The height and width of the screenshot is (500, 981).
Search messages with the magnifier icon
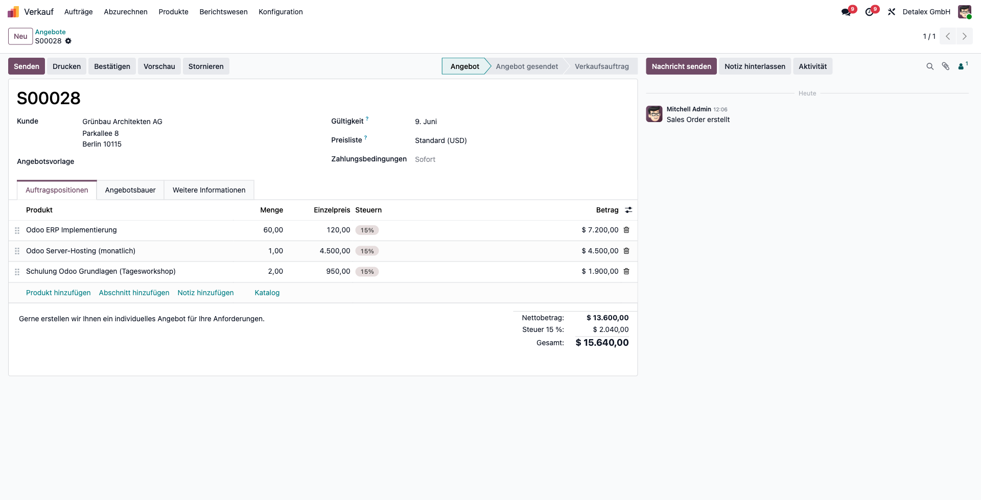pos(930,66)
